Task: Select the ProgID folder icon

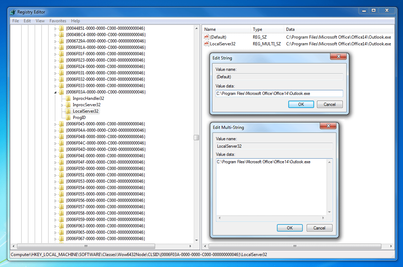Action: point(67,117)
